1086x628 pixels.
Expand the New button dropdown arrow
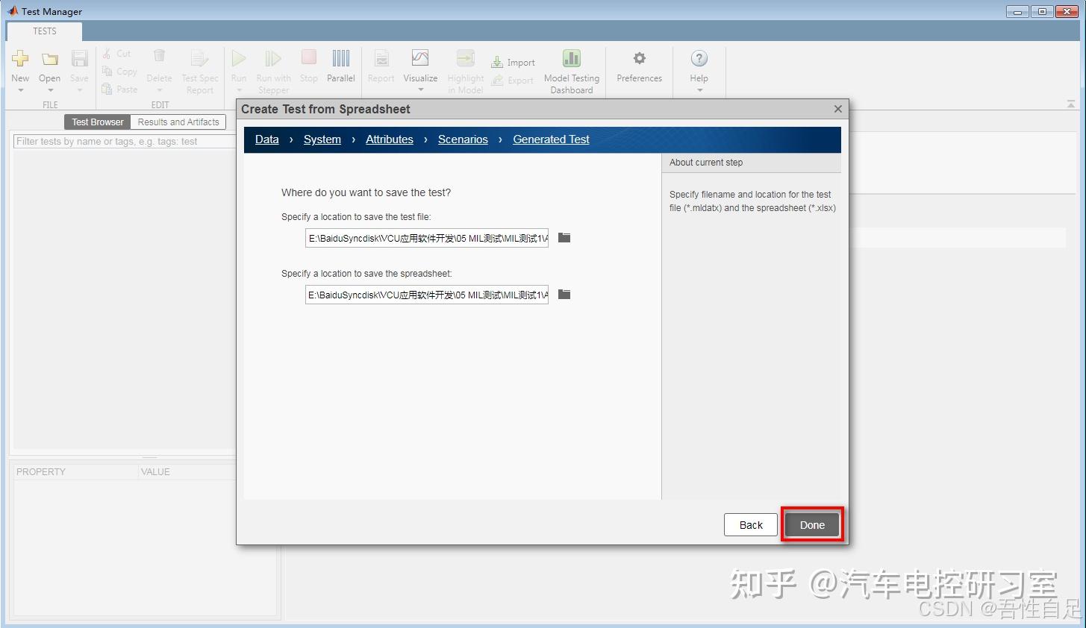click(20, 90)
